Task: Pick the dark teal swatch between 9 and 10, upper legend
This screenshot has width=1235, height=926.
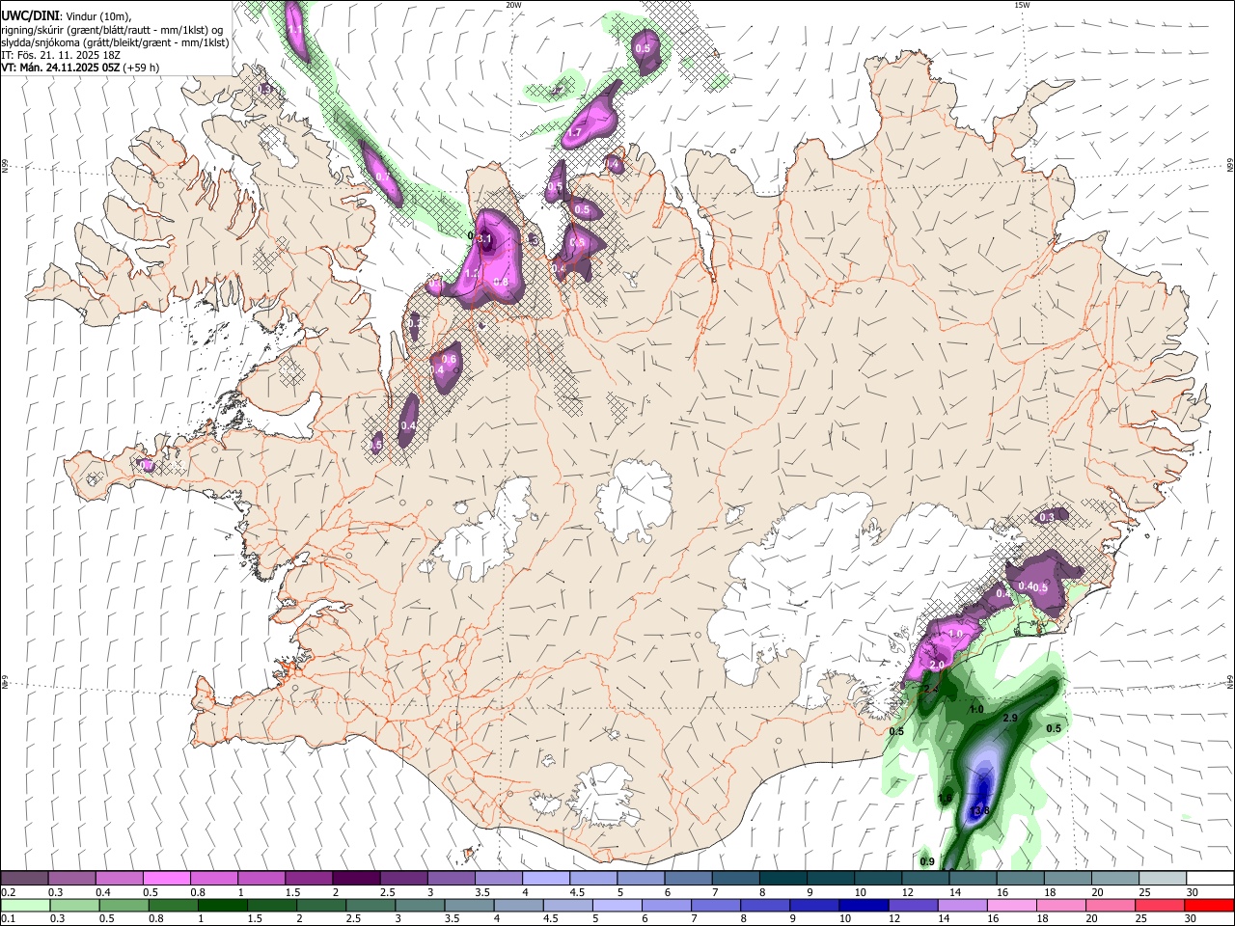Action: point(831,879)
